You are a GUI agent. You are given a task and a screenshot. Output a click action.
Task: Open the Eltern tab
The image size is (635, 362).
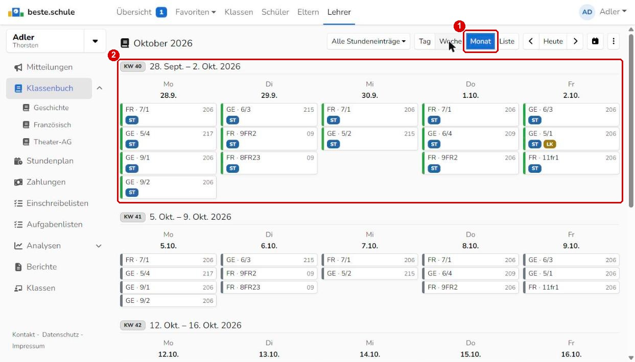pyautogui.click(x=308, y=12)
